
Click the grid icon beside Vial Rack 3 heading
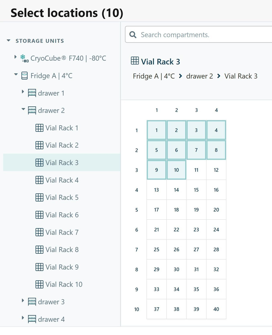(135, 61)
